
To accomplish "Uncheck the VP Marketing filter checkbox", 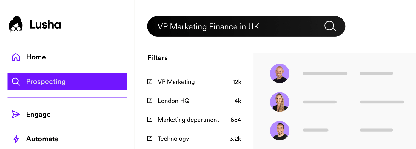I will point(150,81).
